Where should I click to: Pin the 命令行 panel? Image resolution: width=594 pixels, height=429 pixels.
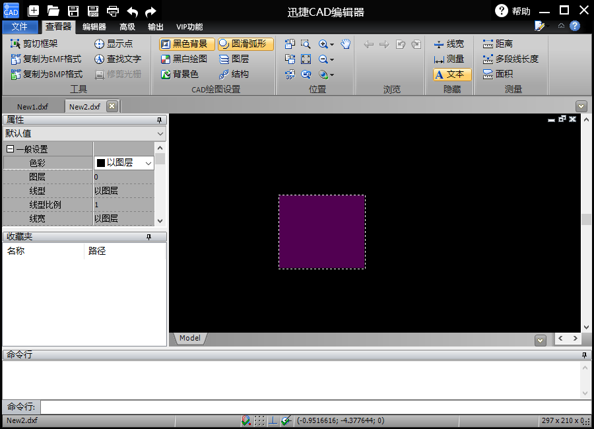[x=584, y=355]
